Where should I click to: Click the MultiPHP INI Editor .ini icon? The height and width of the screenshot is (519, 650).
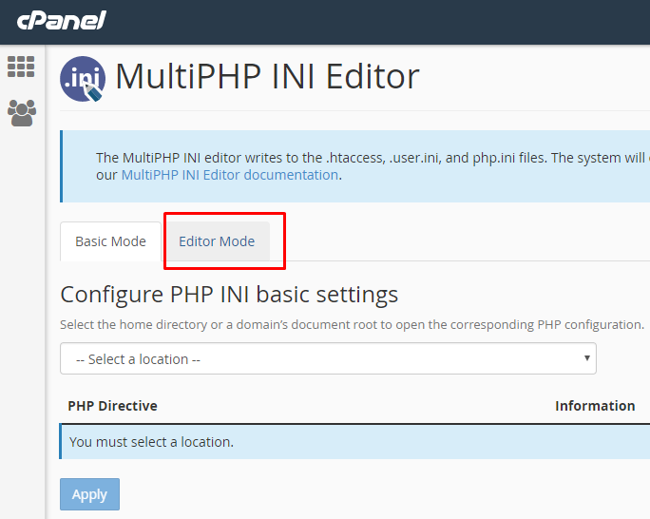tap(83, 79)
